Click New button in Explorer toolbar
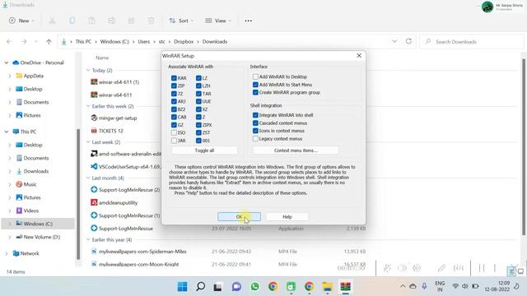Viewport: 527px width, 296px height. [21, 21]
